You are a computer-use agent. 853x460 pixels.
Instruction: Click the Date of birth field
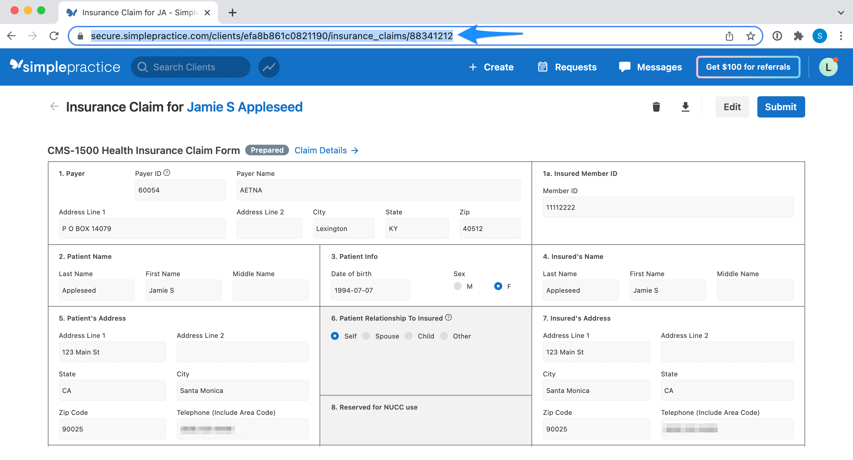(370, 290)
